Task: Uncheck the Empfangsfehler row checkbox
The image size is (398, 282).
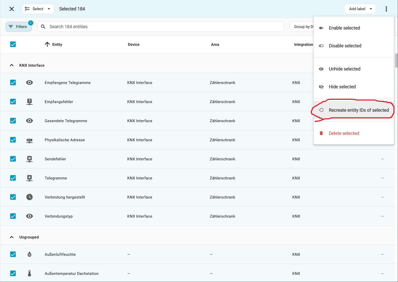Action: (x=13, y=102)
